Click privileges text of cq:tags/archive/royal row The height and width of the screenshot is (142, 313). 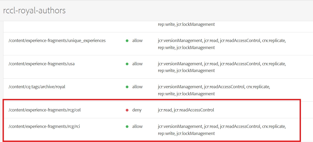pos(214,90)
